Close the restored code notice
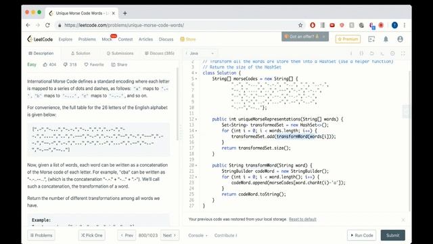433x244 pixels. click(403, 220)
